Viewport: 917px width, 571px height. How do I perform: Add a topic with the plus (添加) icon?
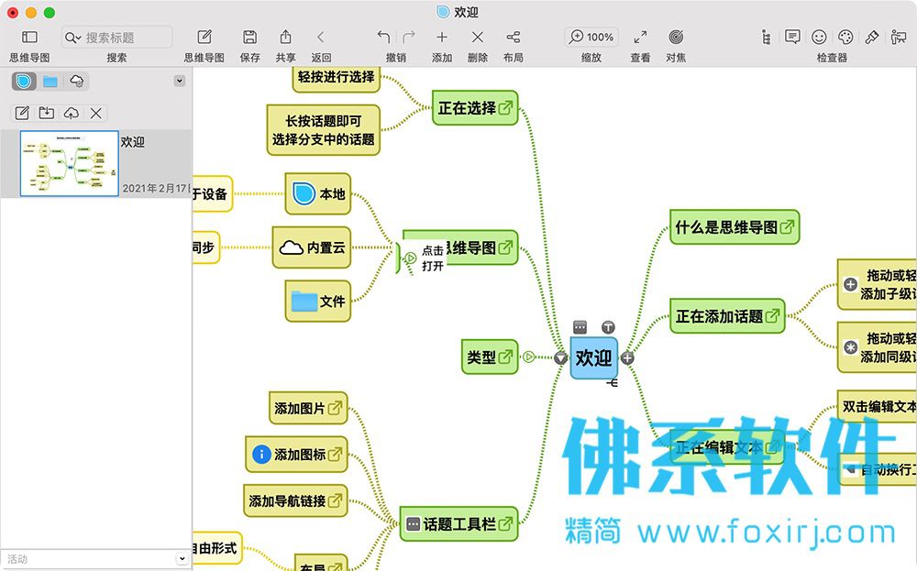point(442,38)
